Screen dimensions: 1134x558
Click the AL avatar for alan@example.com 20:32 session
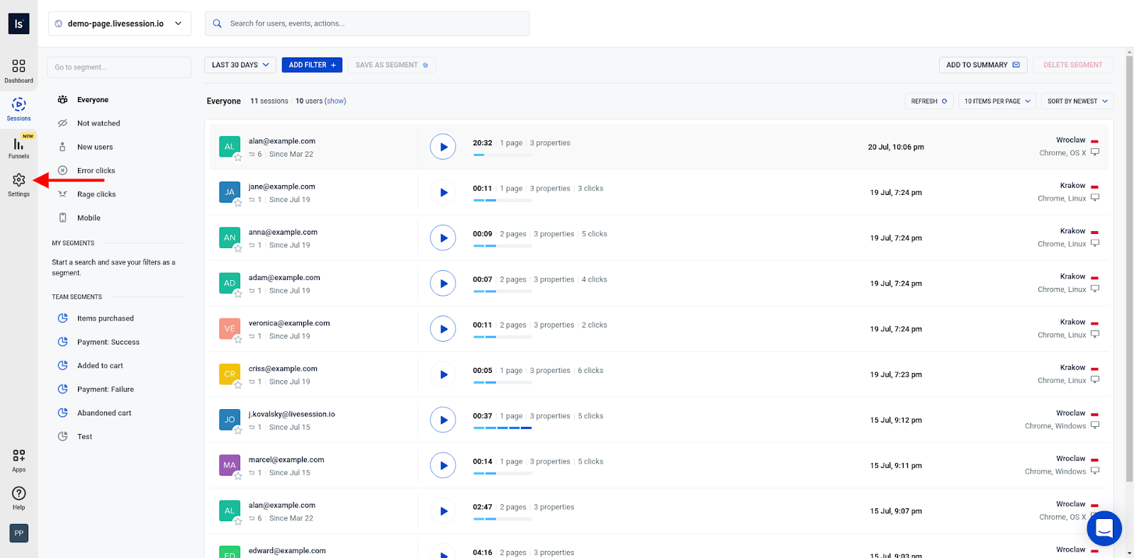tap(230, 147)
